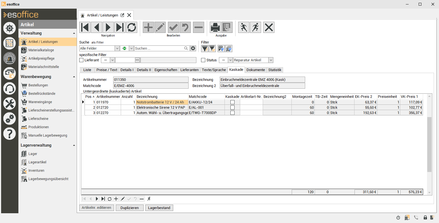Click the first running figure icon
439x223 pixels.
pos(244,27)
